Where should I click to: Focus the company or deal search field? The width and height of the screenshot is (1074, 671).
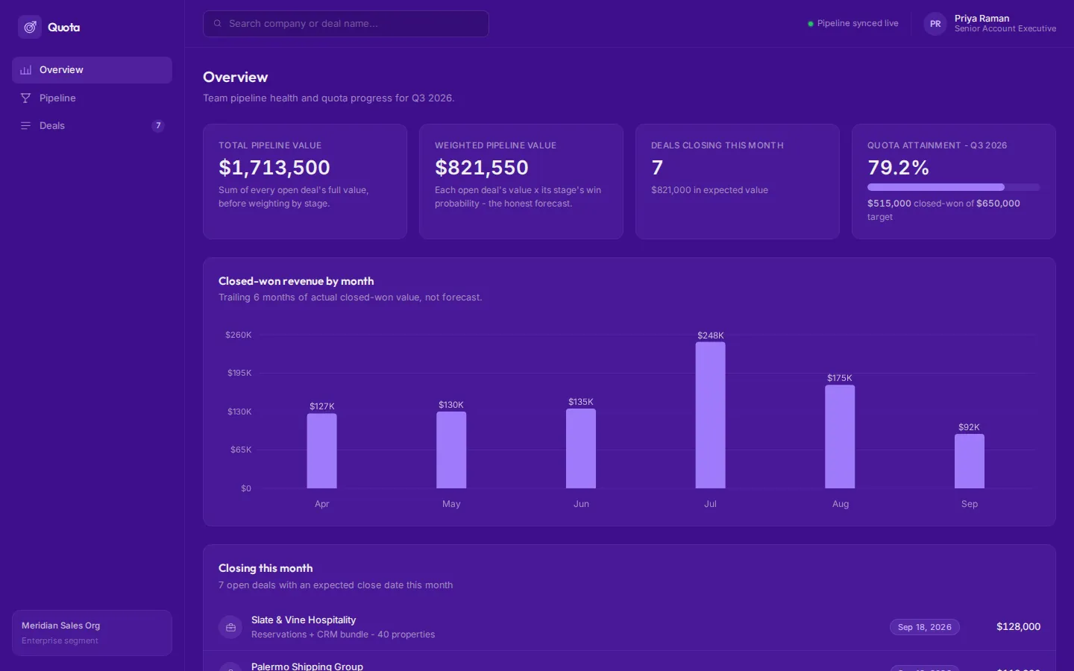click(346, 24)
